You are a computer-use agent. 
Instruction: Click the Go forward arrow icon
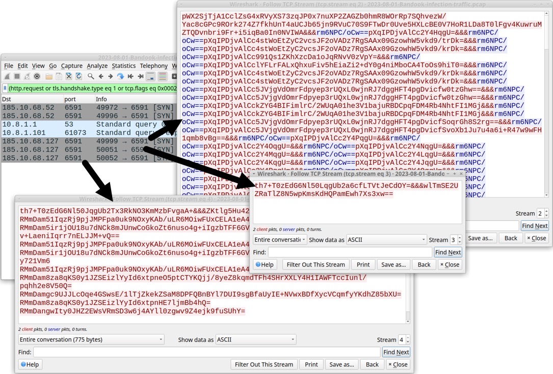click(111, 76)
